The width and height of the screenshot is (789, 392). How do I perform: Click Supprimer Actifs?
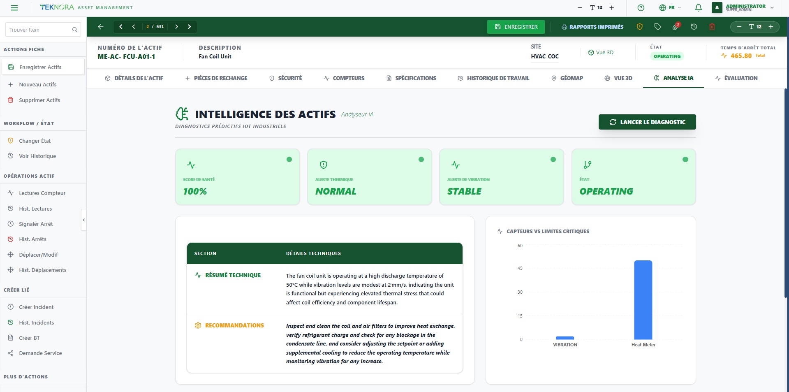(x=39, y=100)
